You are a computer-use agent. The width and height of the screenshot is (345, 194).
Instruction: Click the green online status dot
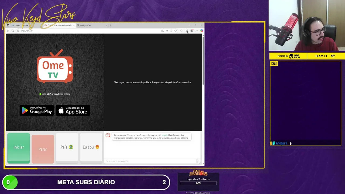(40, 94)
